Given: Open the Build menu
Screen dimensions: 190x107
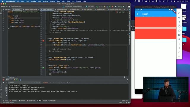Looking at the screenshot, I should pos(58,1).
